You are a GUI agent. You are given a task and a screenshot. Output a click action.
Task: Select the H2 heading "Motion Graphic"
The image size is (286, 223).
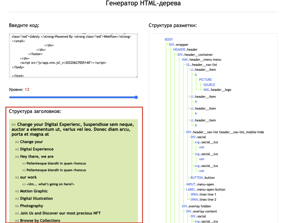(32, 191)
